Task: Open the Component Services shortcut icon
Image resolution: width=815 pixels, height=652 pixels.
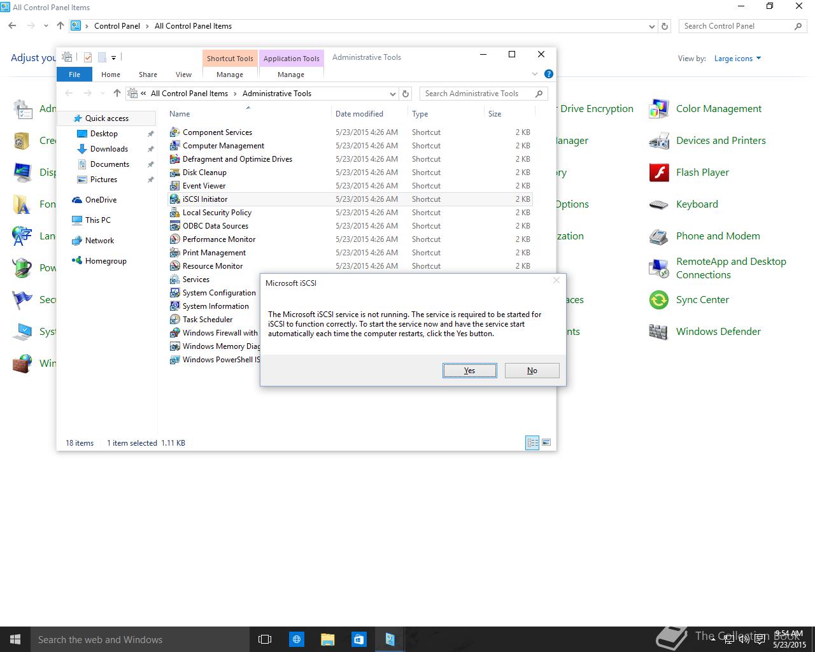Action: tap(174, 132)
